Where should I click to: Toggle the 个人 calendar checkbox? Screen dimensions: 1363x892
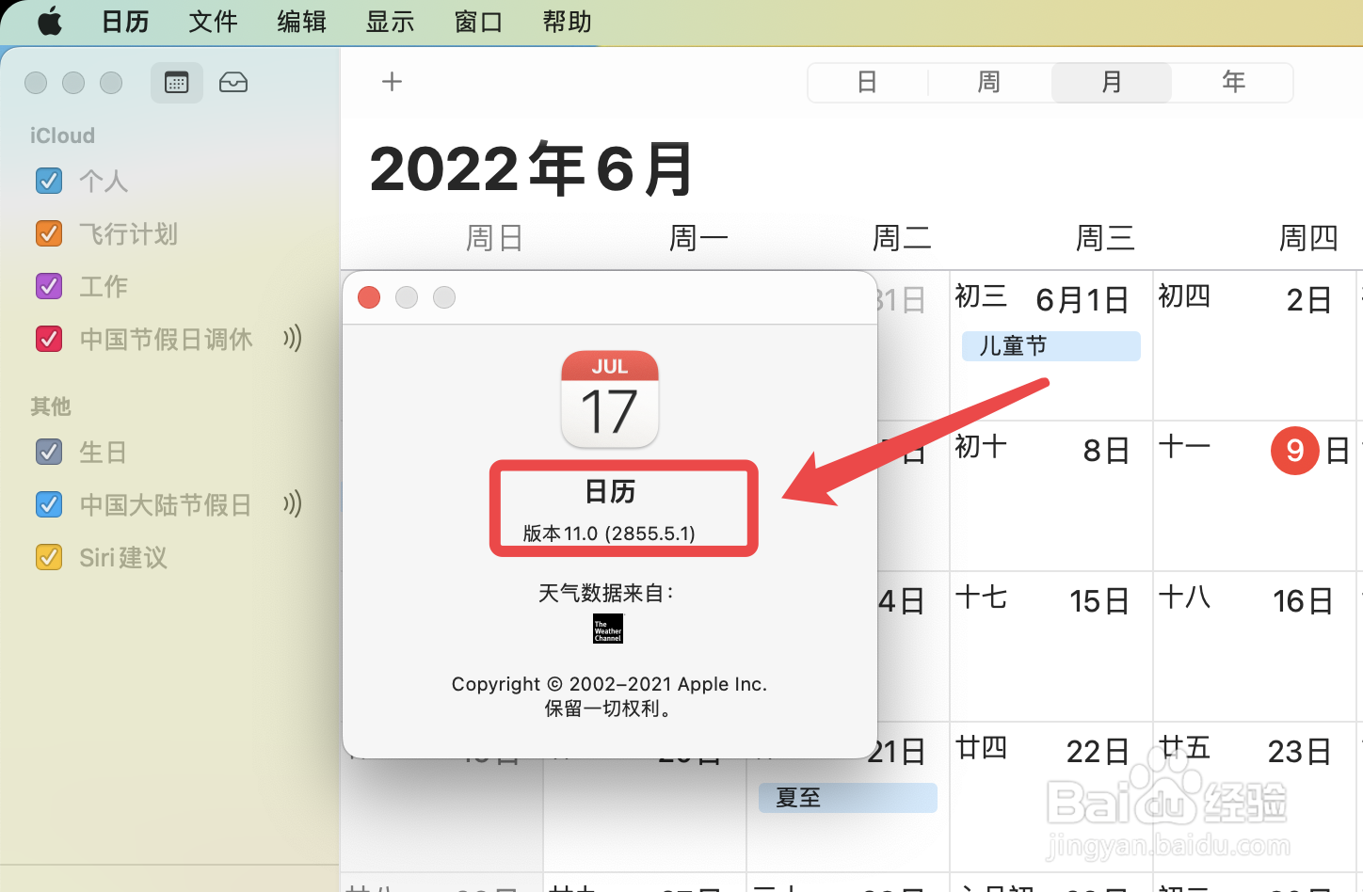(x=49, y=181)
